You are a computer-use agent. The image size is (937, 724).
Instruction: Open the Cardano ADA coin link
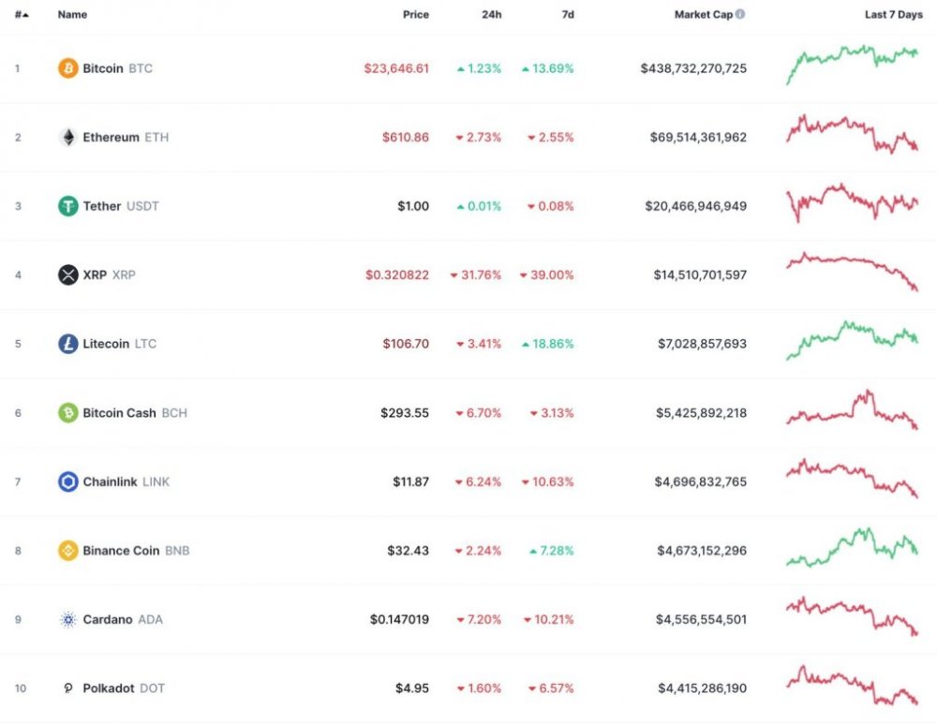click(x=122, y=619)
